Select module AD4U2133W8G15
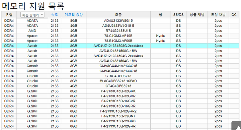241x130 pixels. 118,21
